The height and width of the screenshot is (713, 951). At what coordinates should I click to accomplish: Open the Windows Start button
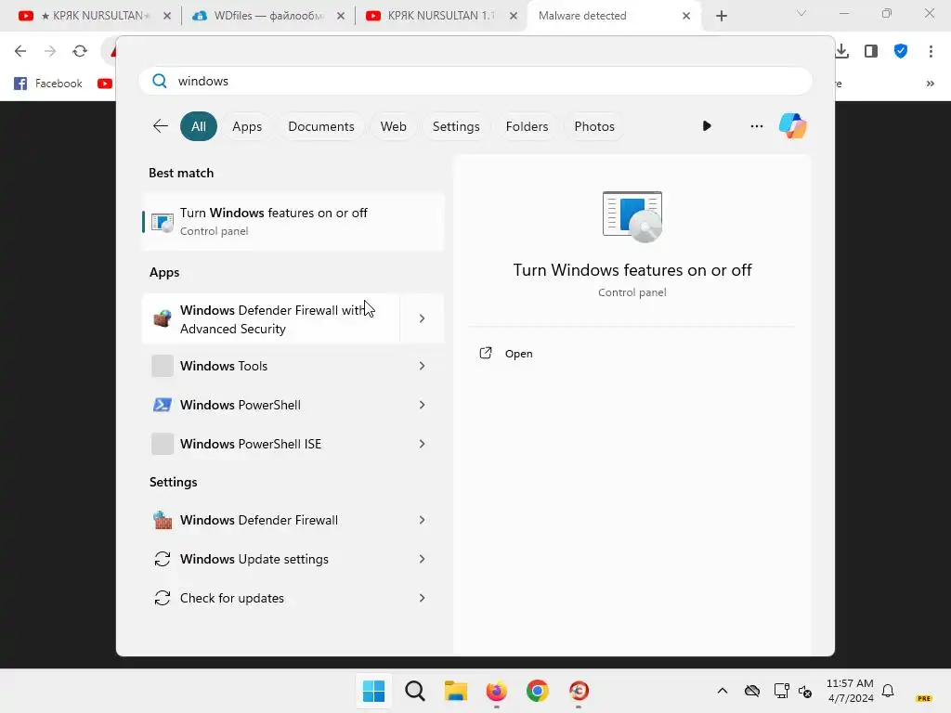pyautogui.click(x=373, y=691)
